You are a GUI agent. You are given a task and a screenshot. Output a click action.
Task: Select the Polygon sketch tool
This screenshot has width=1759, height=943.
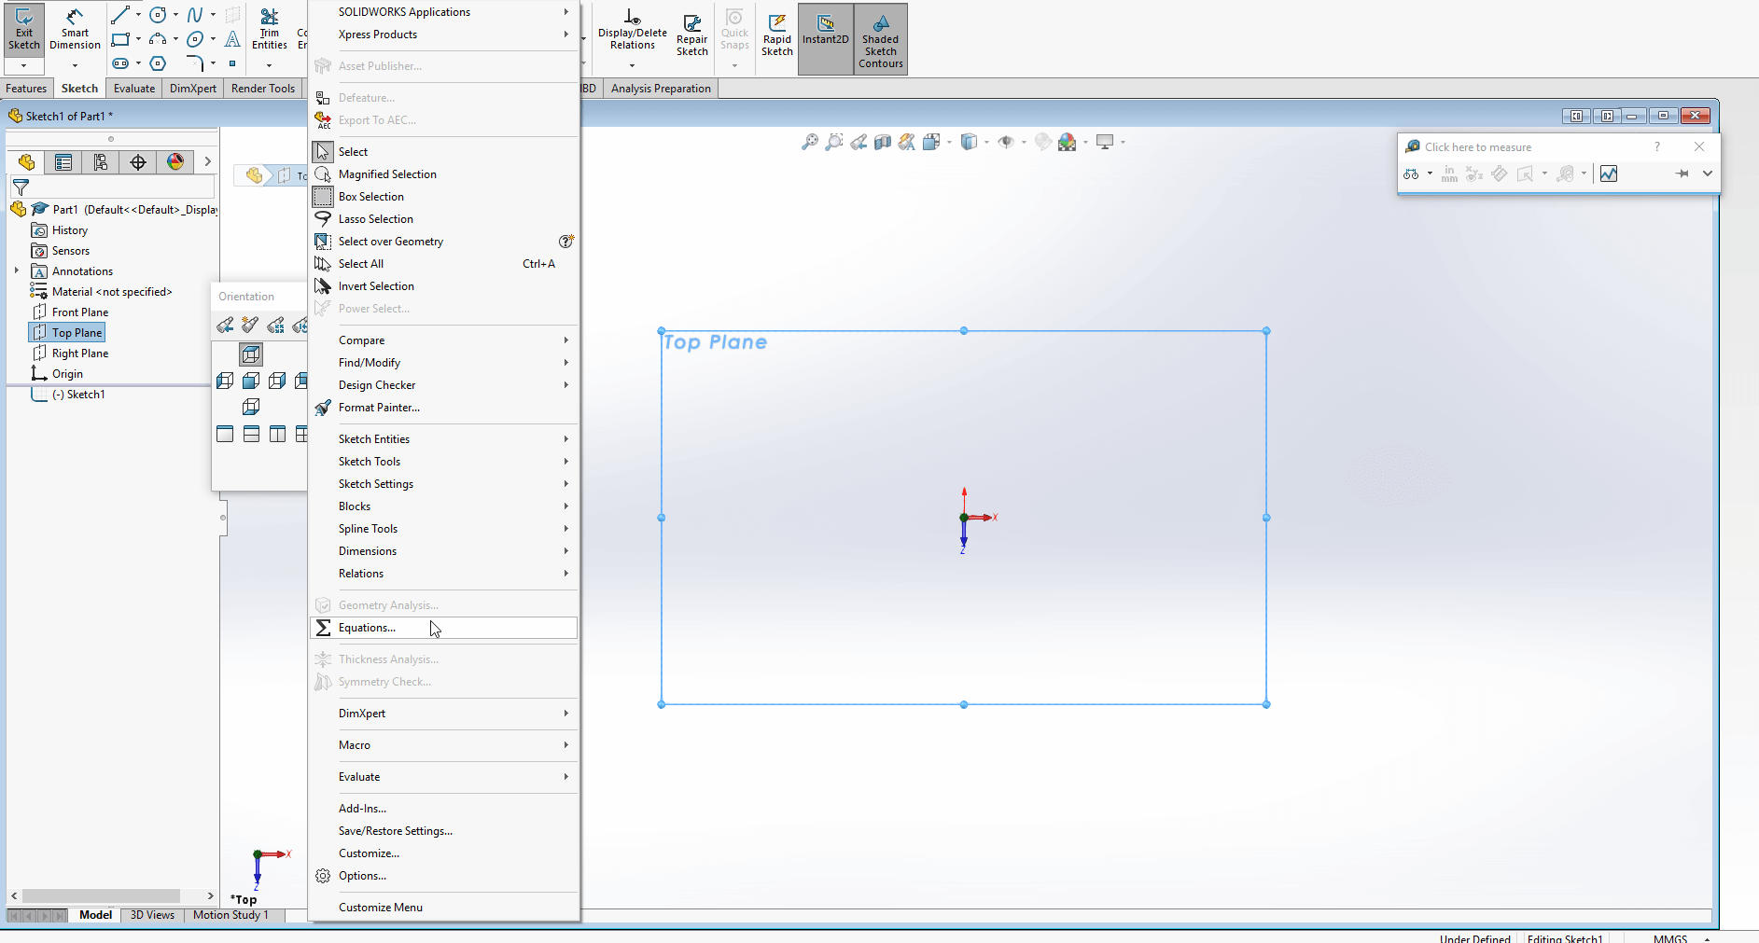158,63
